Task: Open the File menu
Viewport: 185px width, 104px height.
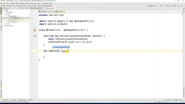Action: 1,3
